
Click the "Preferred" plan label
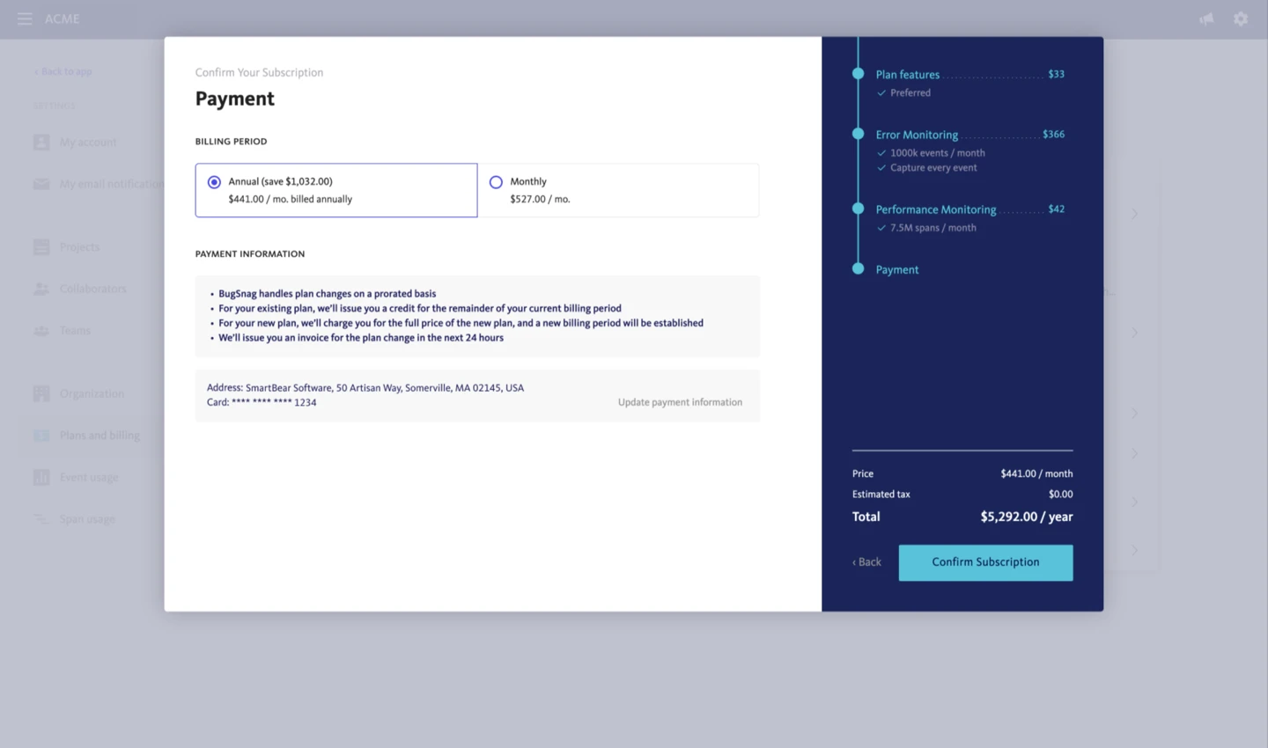click(x=910, y=93)
